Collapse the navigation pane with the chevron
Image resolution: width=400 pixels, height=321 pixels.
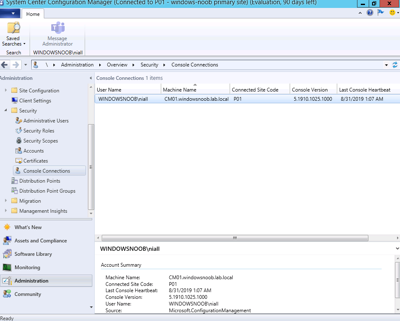(91, 78)
